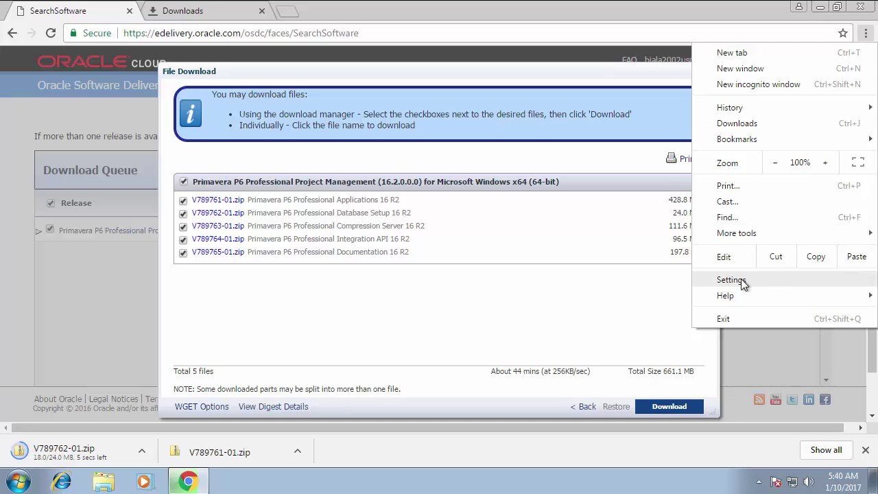Click Show all downloads button
The width and height of the screenshot is (878, 494).
pyautogui.click(x=826, y=450)
